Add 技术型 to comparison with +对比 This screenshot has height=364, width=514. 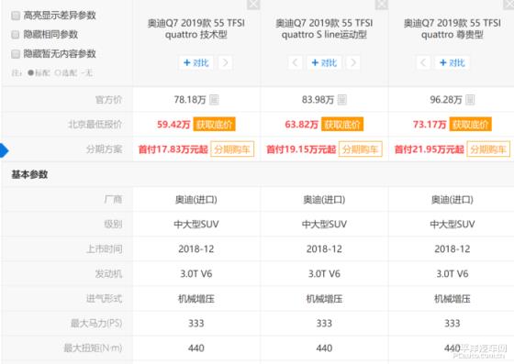click(196, 62)
